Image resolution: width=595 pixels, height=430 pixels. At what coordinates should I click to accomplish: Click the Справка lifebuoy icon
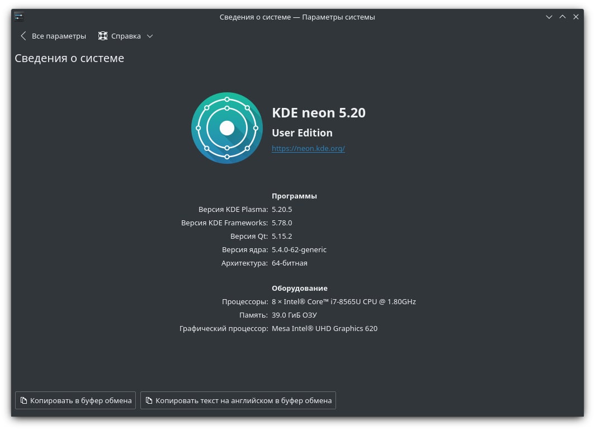pos(103,36)
